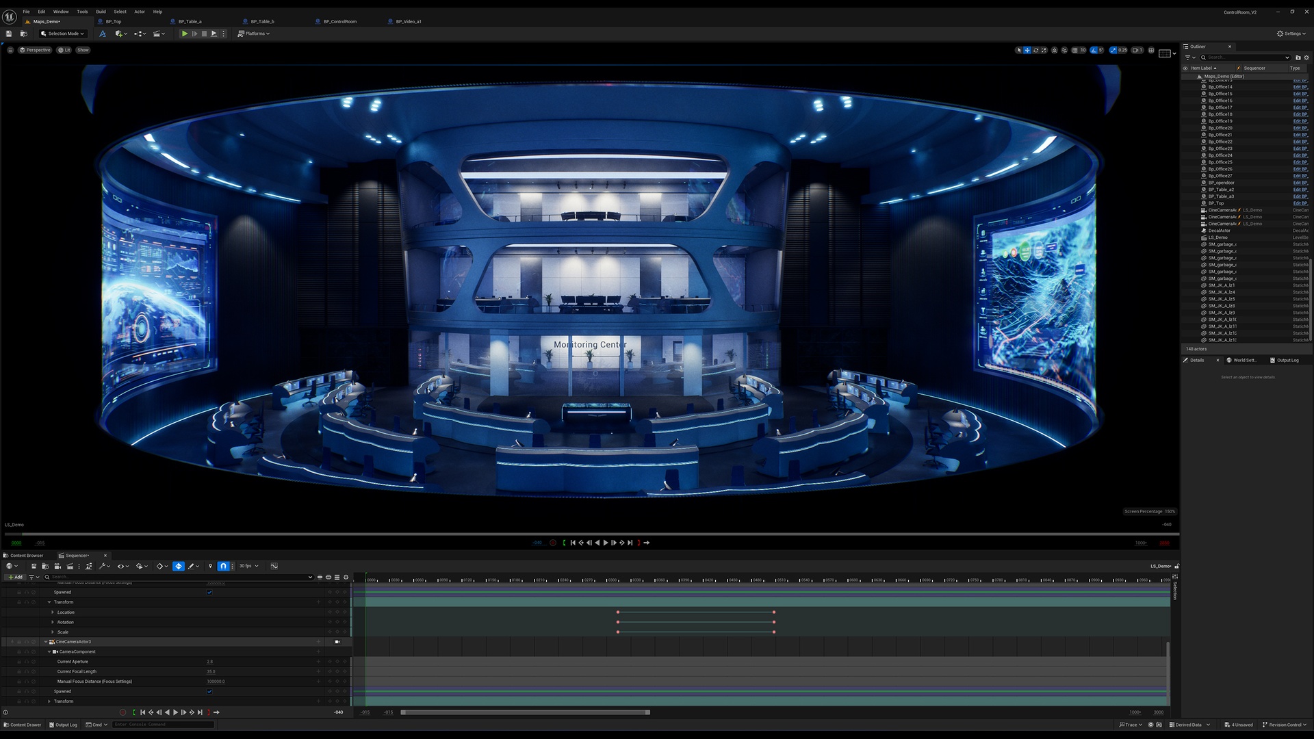Uncheck the Spawned checkbox under CineCameraActor3
The width and height of the screenshot is (1314, 739).
[209, 692]
